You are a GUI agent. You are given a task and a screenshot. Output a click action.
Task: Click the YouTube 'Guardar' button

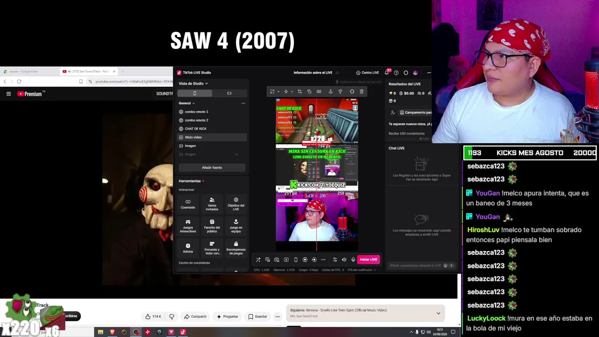(x=257, y=316)
